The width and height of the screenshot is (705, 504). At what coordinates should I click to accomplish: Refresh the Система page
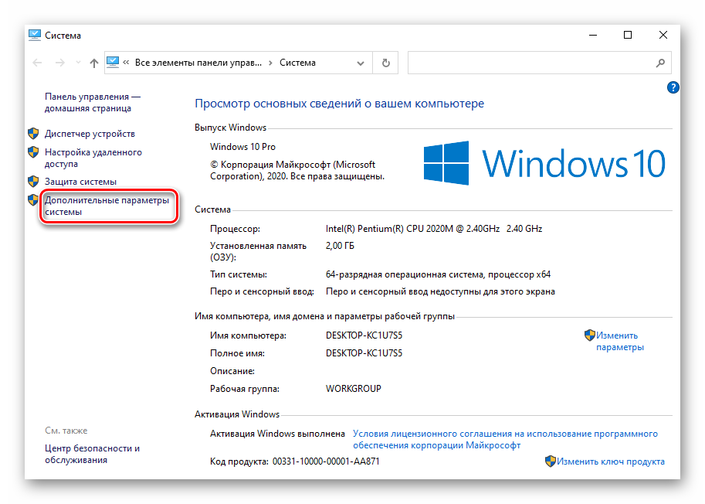tap(386, 63)
